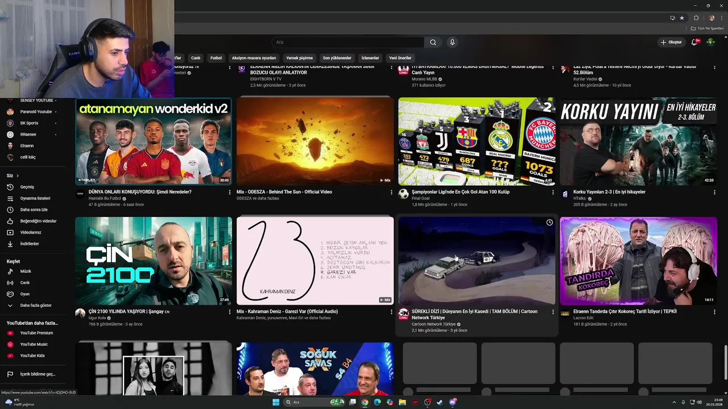Open options menu for Elraenn Tandırda video
Viewport: 728px width, 409px height.
click(714, 312)
